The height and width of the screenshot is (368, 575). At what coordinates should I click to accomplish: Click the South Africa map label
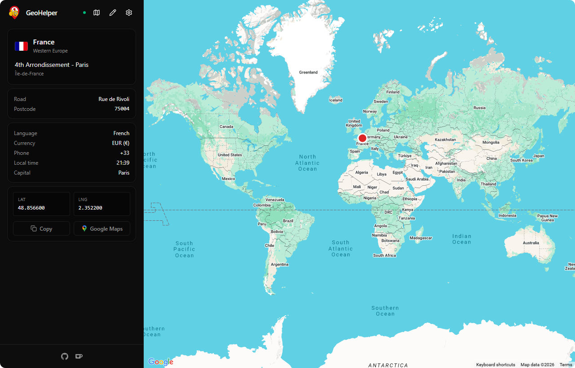[x=385, y=255]
